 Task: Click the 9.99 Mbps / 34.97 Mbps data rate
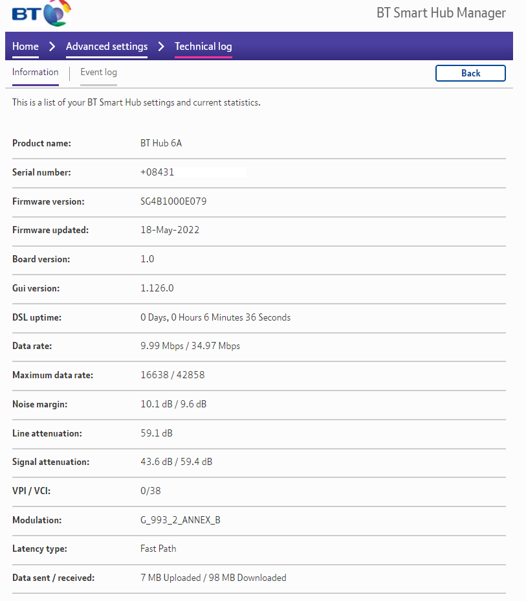pyautogui.click(x=190, y=346)
